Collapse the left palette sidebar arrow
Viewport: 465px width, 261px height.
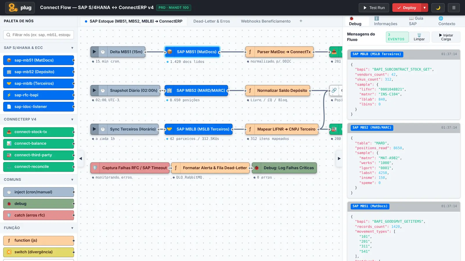(x=81, y=159)
